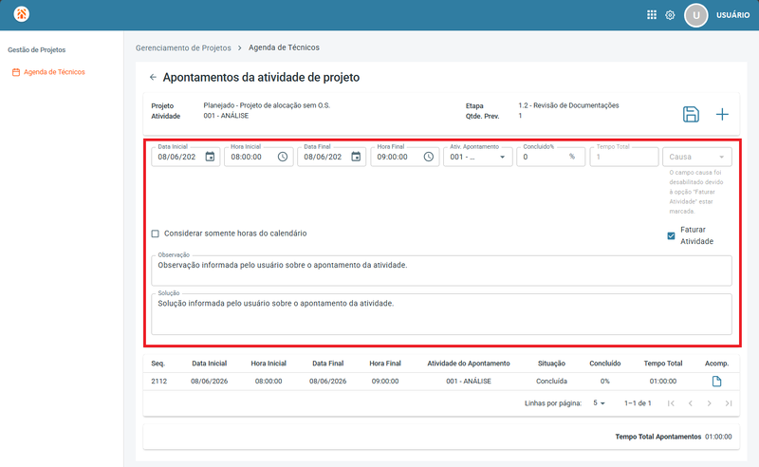Open the Data Inicial calendar picker

tap(210, 157)
